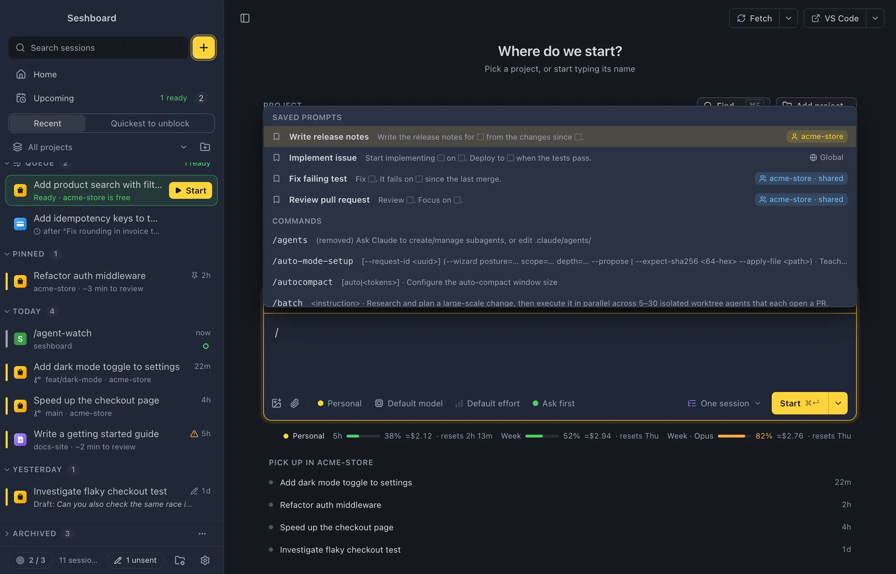896x574 pixels.
Task: Open Upcoming in the sidebar
Action: point(112,98)
